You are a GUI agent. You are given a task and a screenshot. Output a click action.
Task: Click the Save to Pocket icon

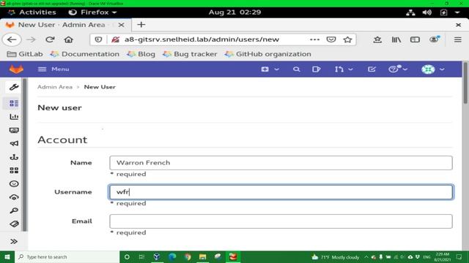tap(330, 39)
